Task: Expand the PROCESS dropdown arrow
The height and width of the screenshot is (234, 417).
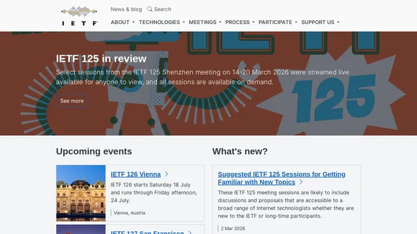Action: (x=253, y=22)
